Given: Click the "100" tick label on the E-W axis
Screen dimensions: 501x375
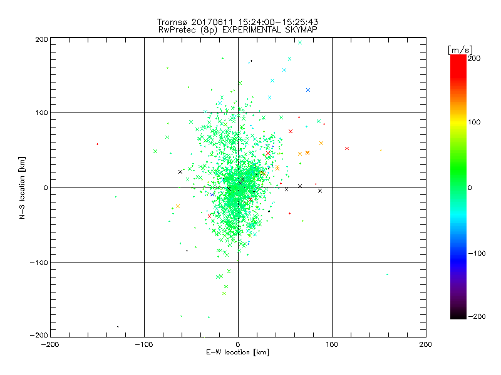Looking at the screenshot, I should [x=332, y=344].
